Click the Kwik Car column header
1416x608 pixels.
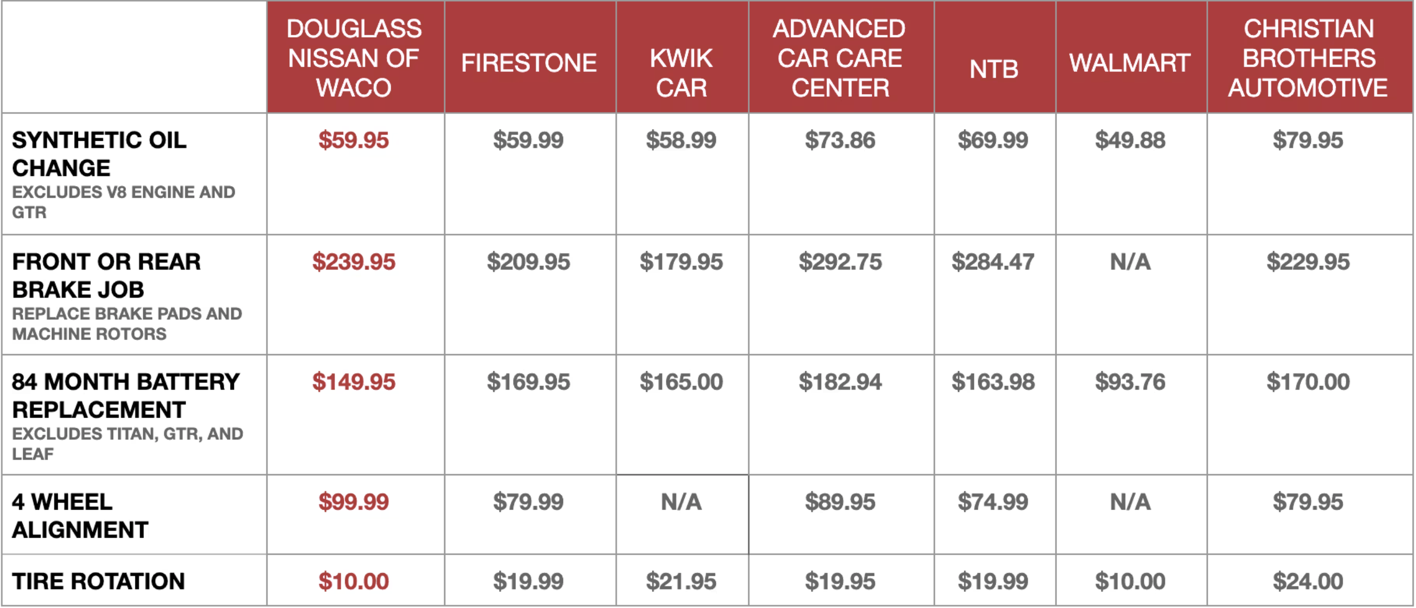[681, 72]
